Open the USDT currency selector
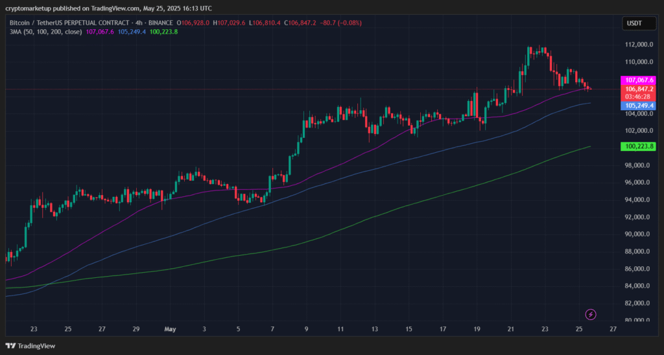The image size is (664, 355). point(639,24)
